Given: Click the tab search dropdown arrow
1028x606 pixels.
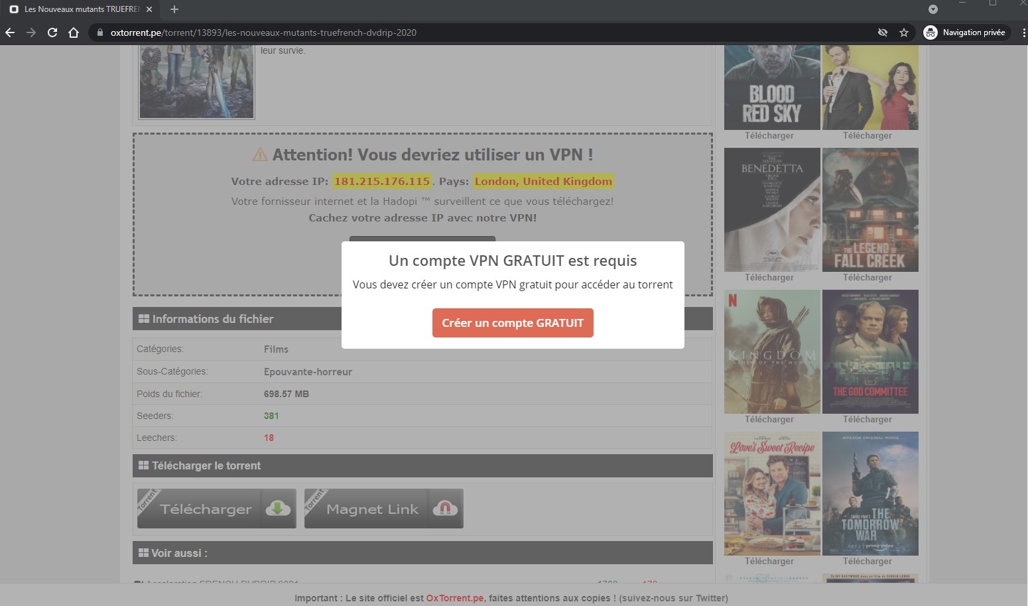Looking at the screenshot, I should (x=933, y=9).
